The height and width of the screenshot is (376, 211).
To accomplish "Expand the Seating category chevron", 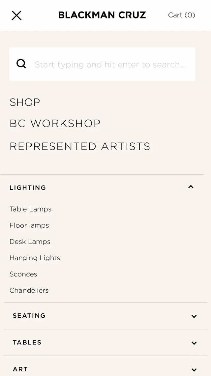I will coord(194,316).
